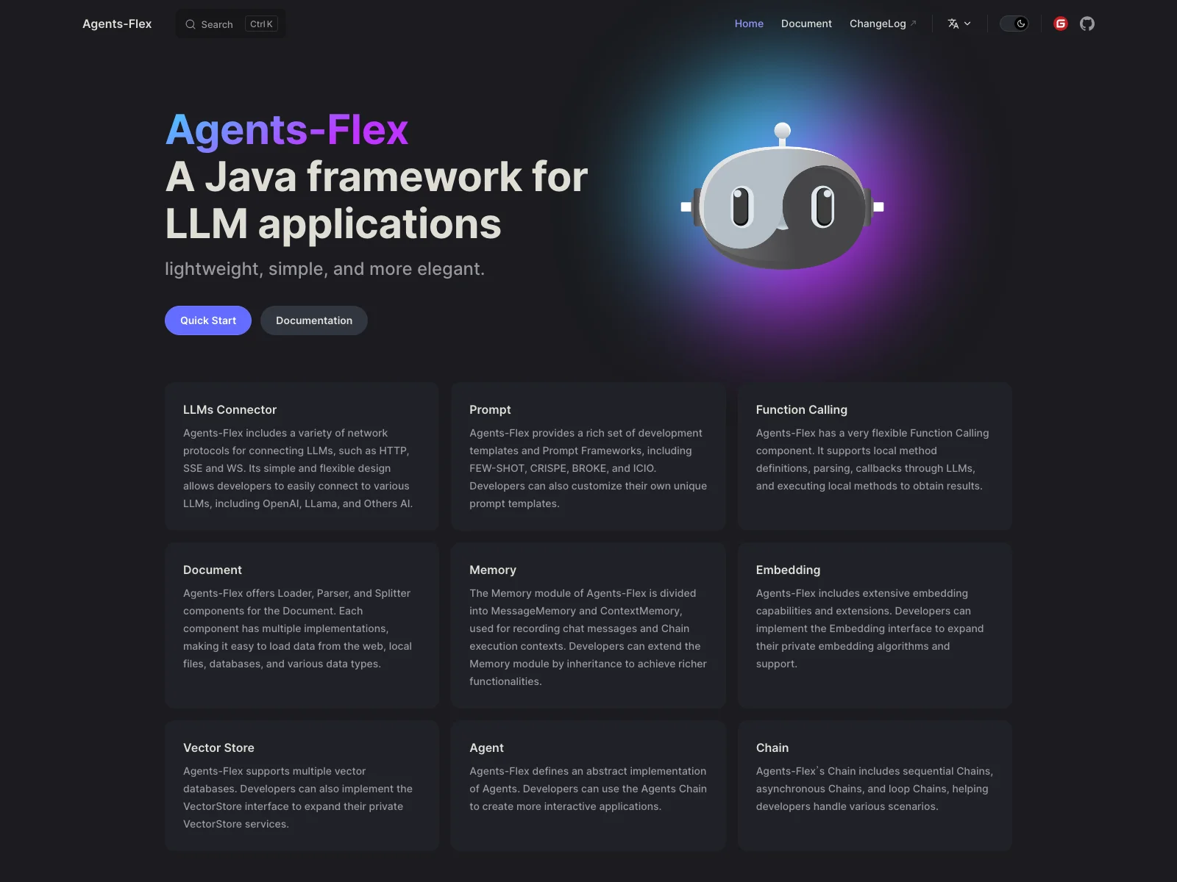Click the 'lightweight, simple, and more elegant.' tagline

tap(324, 269)
